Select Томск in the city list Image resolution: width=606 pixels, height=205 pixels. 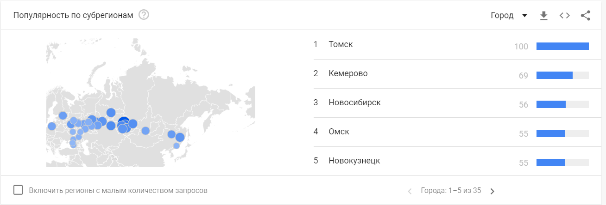point(341,44)
